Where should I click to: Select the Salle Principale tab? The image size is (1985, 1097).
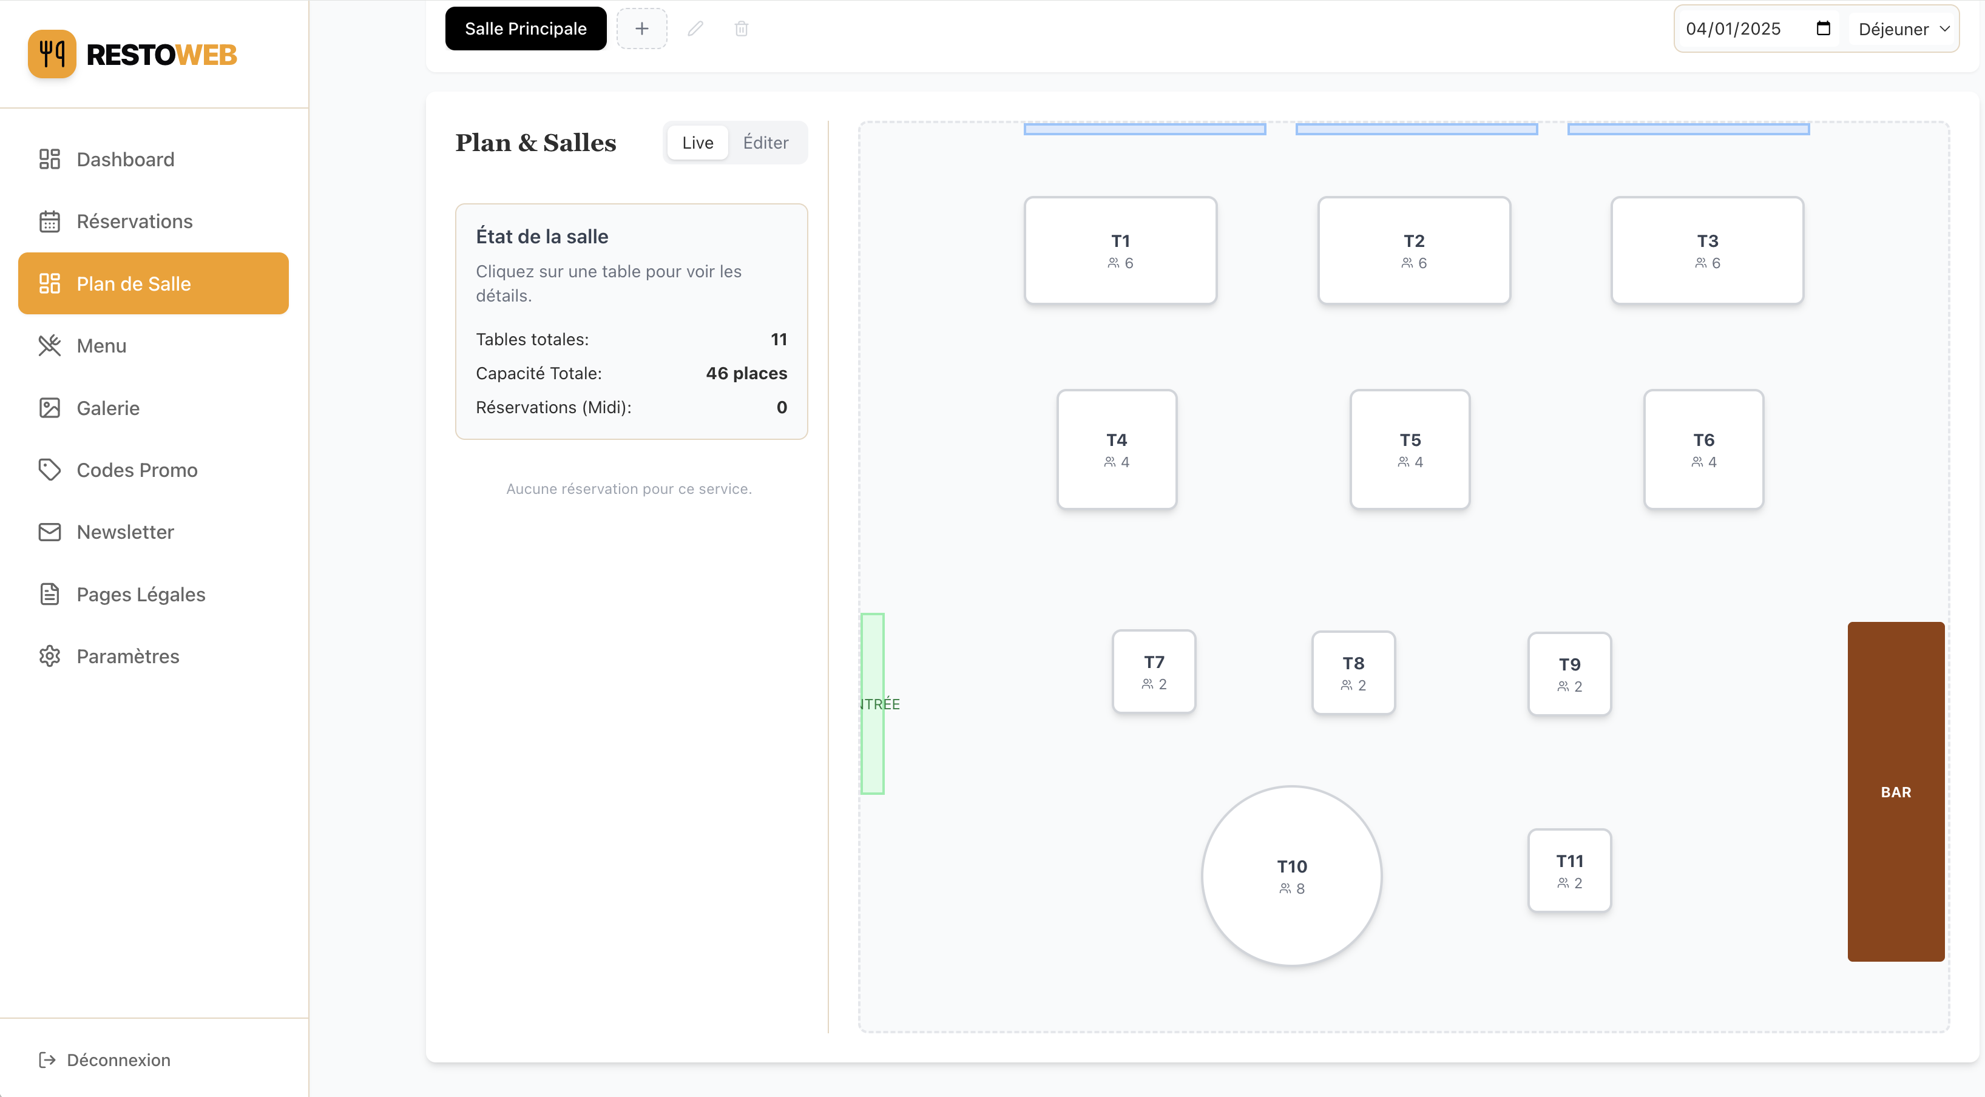point(525,29)
